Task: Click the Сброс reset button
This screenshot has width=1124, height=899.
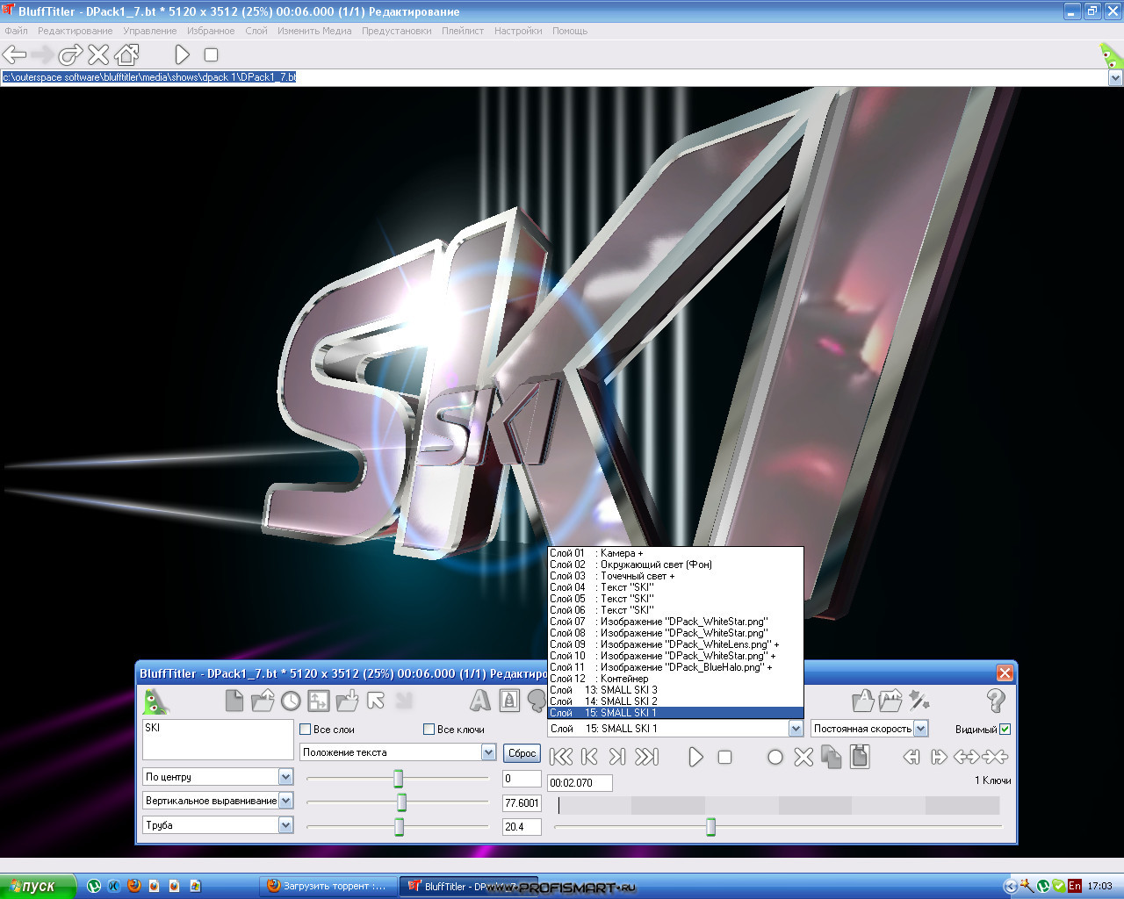Action: (522, 753)
